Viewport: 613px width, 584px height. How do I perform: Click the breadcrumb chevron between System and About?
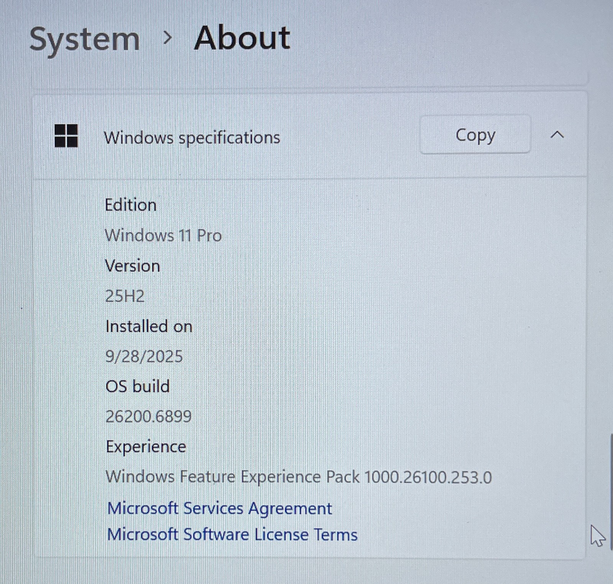pyautogui.click(x=167, y=38)
